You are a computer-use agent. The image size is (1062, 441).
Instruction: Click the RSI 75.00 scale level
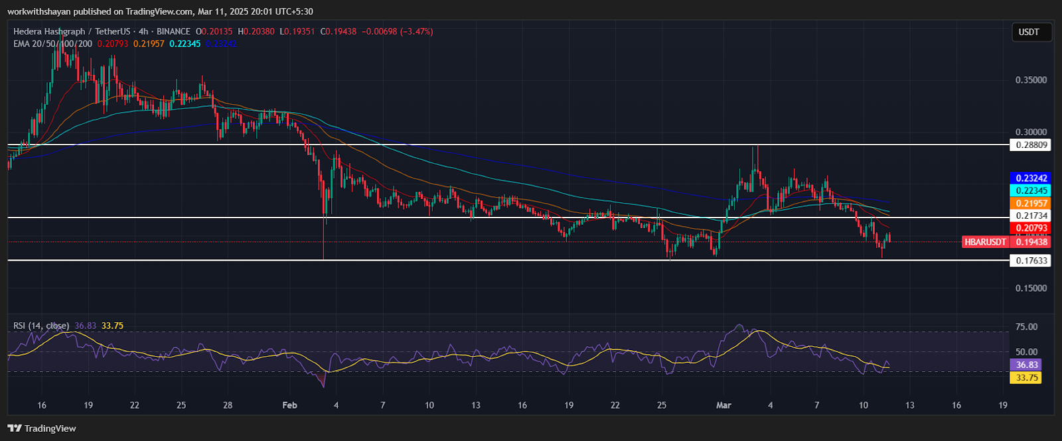[1027, 327]
